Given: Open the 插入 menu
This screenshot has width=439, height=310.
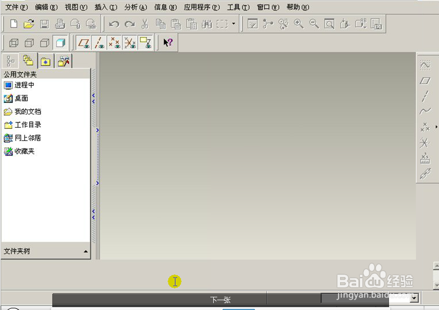Looking at the screenshot, I should coord(106,7).
